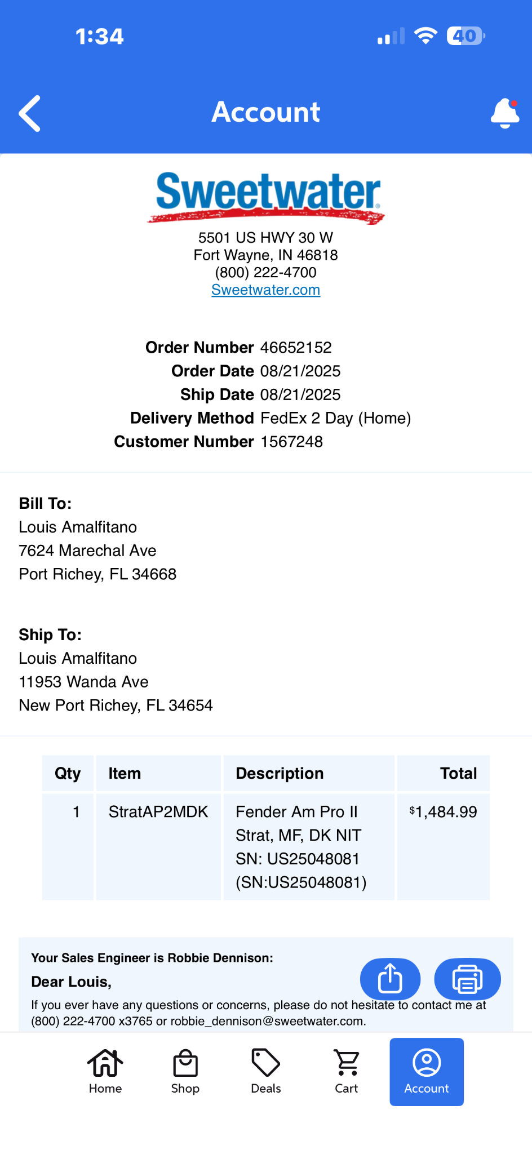This screenshot has width=532, height=1154.
Task: Open the Shop tab
Action: [185, 1072]
